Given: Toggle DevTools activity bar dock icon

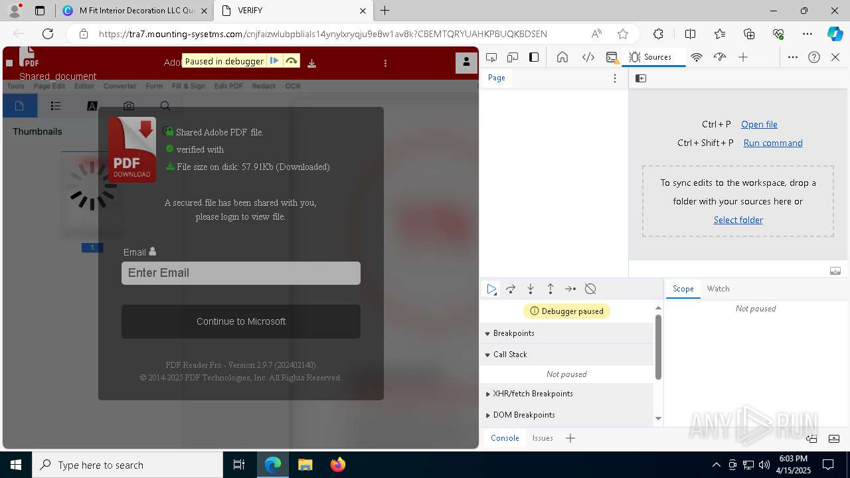Looking at the screenshot, I should [534, 57].
